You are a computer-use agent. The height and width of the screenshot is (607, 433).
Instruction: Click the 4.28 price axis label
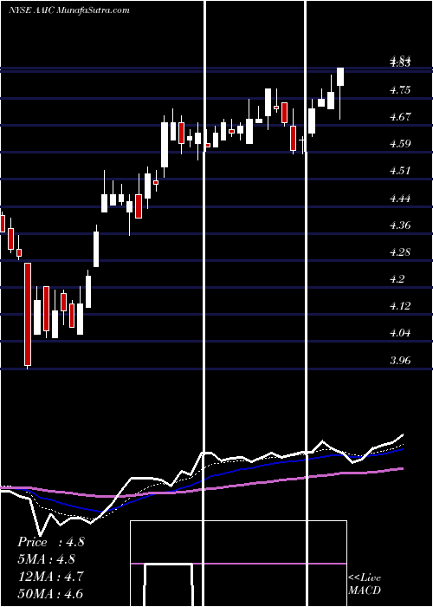point(400,252)
